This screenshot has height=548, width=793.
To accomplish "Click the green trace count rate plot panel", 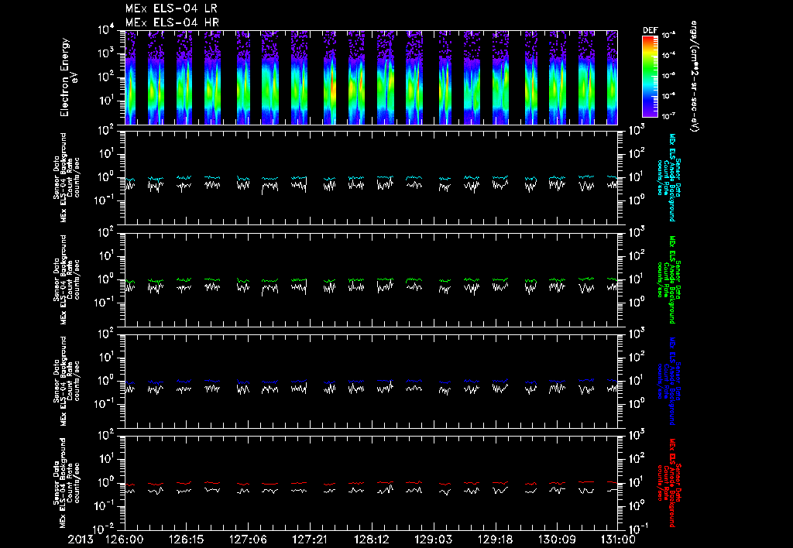I will (x=371, y=279).
